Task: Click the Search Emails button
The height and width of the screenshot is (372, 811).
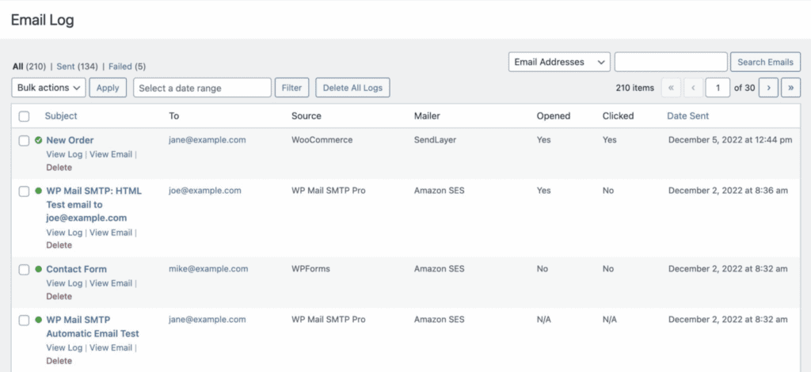Action: click(766, 62)
